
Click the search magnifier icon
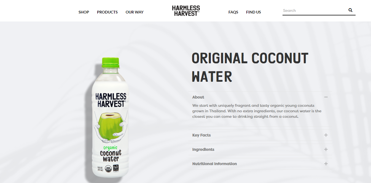coord(350,10)
